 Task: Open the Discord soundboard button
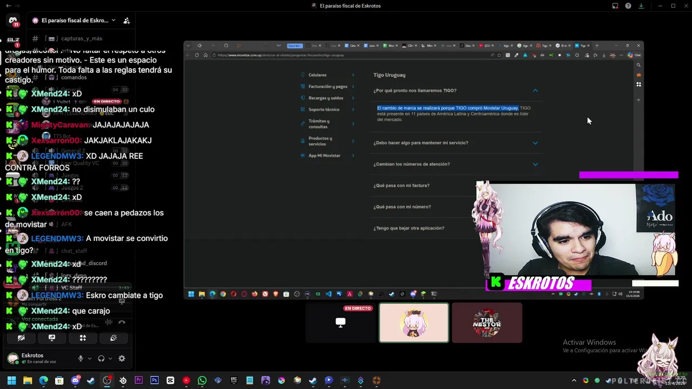pyautogui.click(x=114, y=338)
